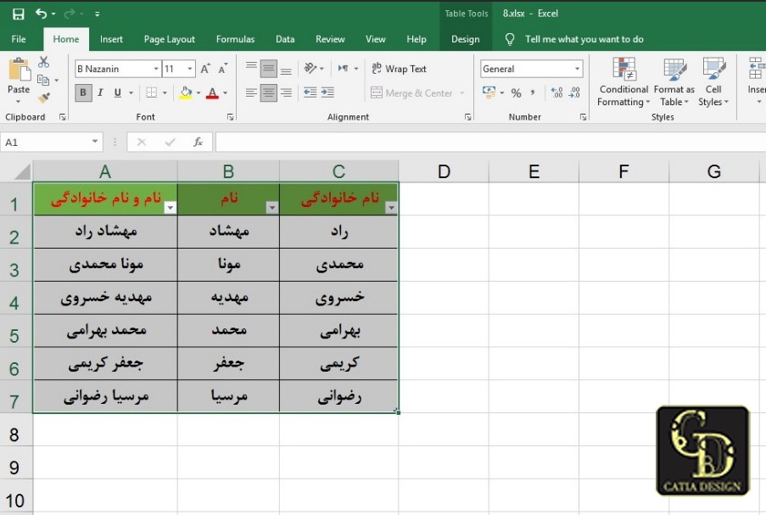Click into the formula bar input
The height and width of the screenshot is (515, 766).
coord(490,143)
